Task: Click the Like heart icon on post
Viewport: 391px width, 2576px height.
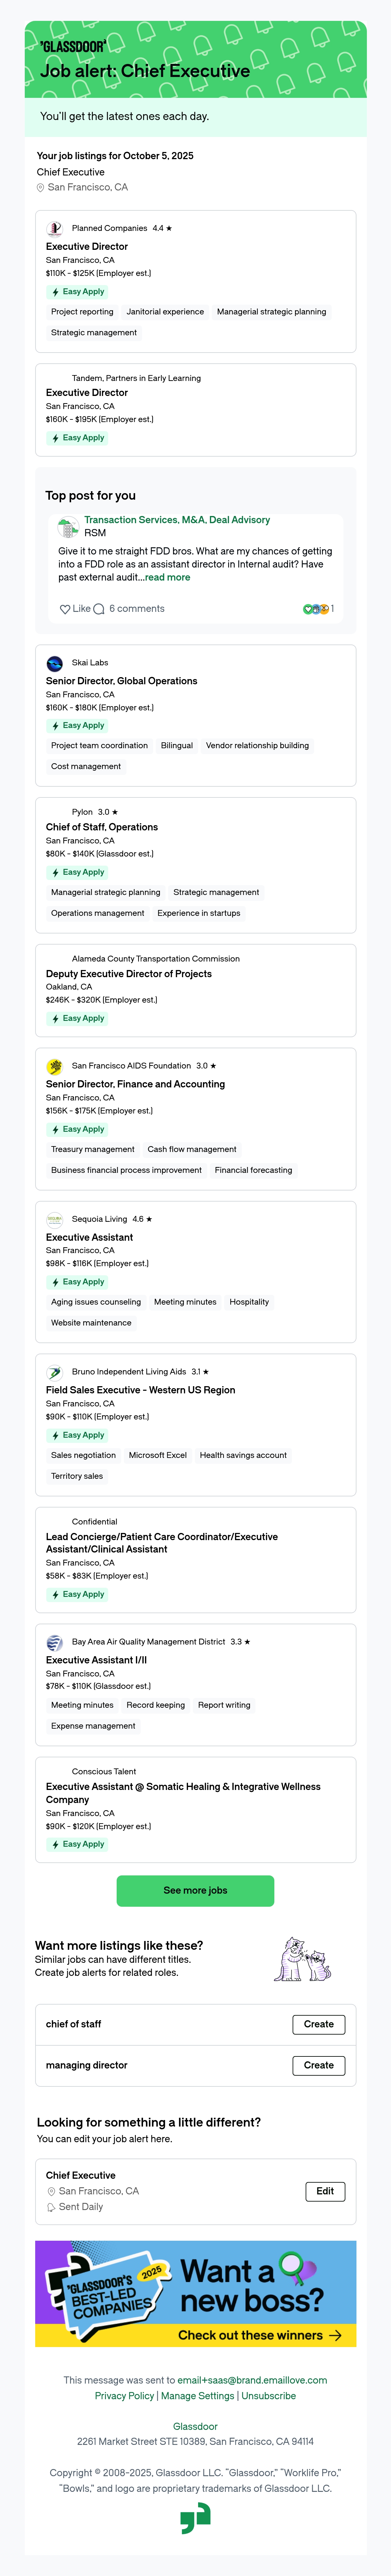Action: click(65, 609)
